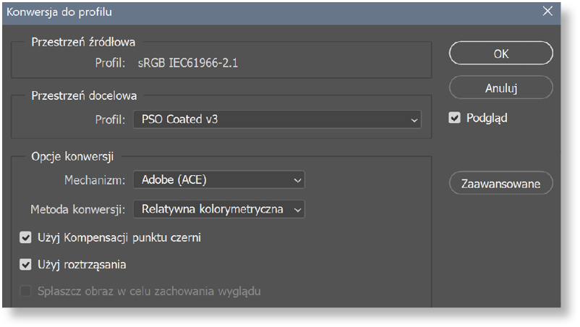Confirm conversion with the OK button
This screenshot has height=327, width=580.
tap(501, 54)
